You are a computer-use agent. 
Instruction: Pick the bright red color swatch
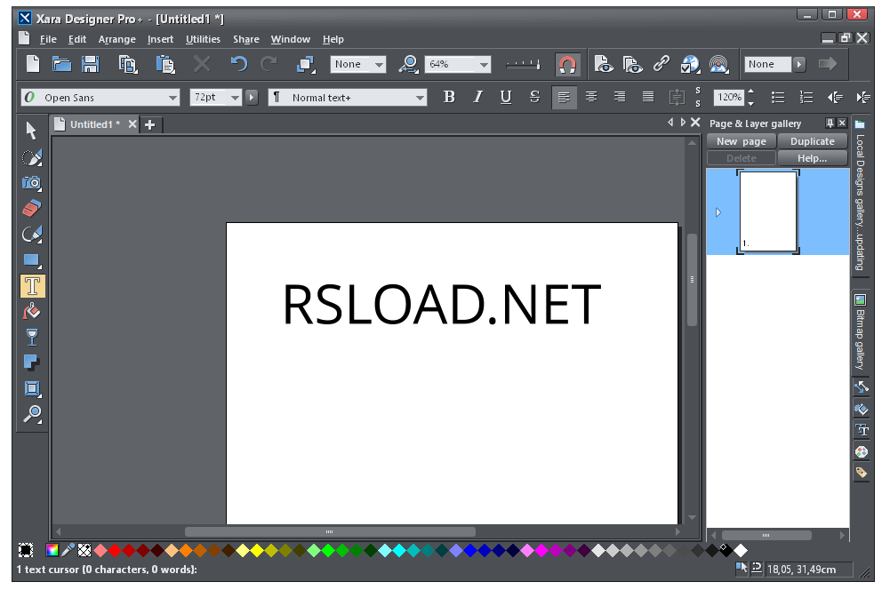coord(115,550)
